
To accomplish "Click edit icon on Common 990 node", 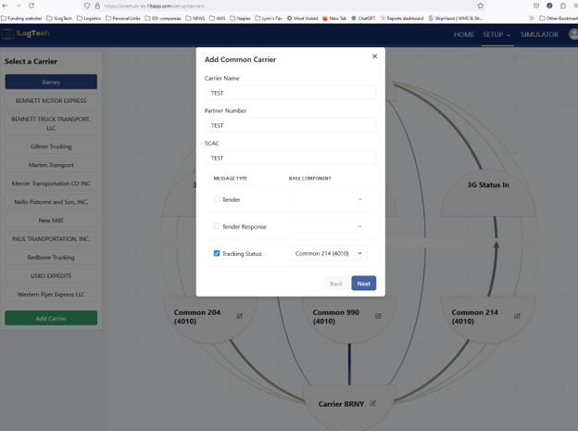I will (x=378, y=316).
